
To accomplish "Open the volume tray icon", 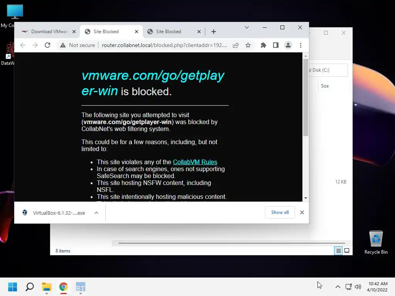I will click(358, 287).
